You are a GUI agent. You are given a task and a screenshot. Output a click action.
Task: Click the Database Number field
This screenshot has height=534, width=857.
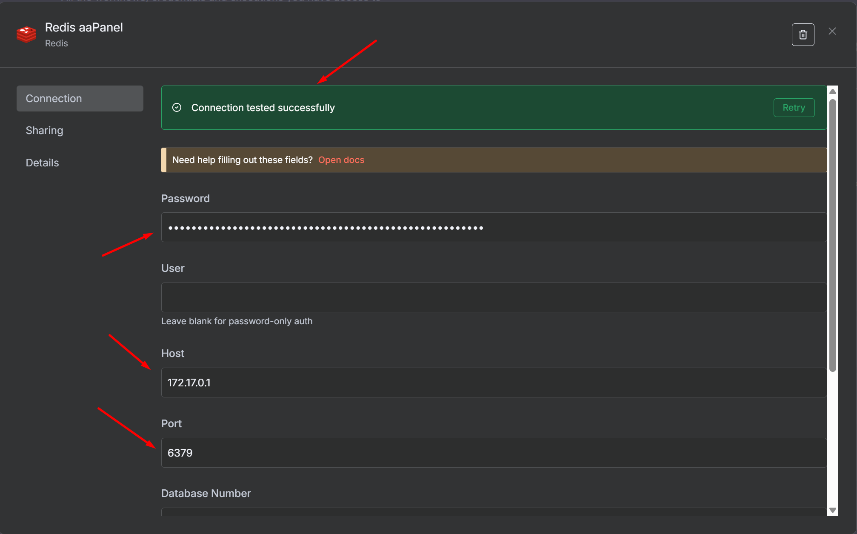click(x=494, y=512)
